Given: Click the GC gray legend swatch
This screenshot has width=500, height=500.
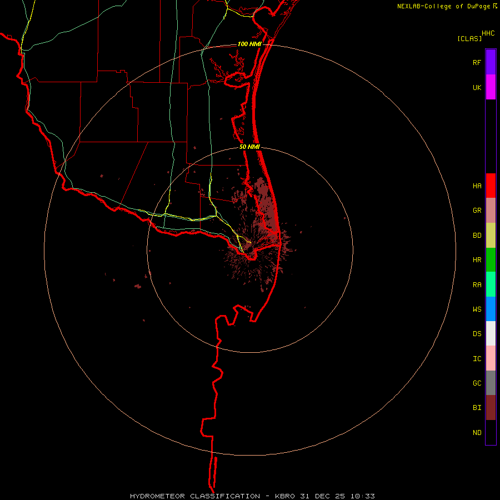Looking at the screenshot, I should [x=491, y=383].
